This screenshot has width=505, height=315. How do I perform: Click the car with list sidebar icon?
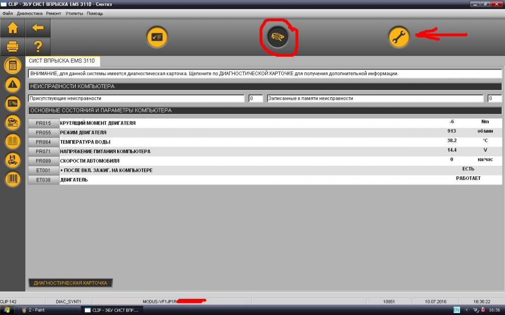13,122
